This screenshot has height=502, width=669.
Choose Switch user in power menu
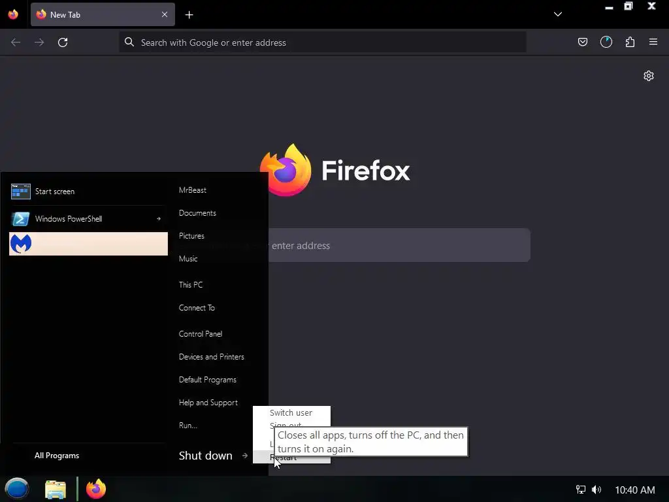[291, 413]
